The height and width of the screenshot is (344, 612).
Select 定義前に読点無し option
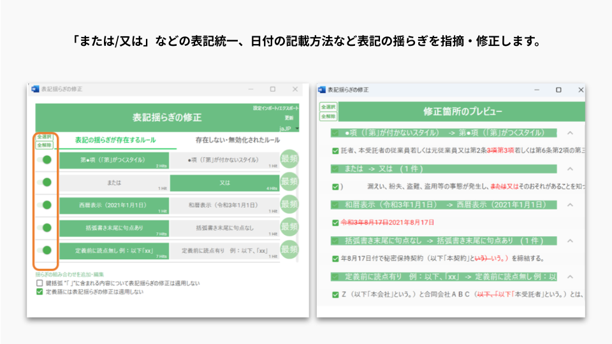click(114, 251)
